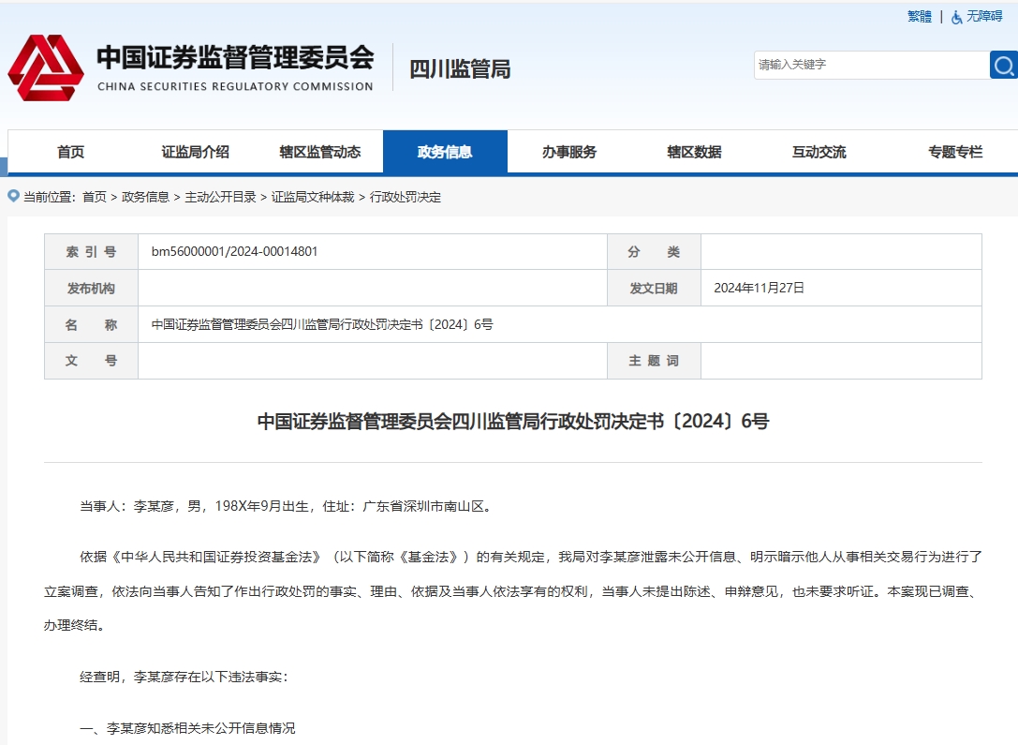Click the 索引号 label cell

[x=91, y=251]
